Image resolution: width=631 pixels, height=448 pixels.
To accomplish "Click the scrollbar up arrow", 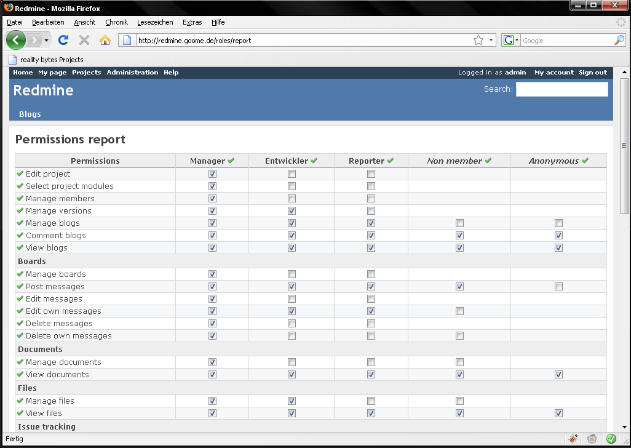I will pos(624,73).
